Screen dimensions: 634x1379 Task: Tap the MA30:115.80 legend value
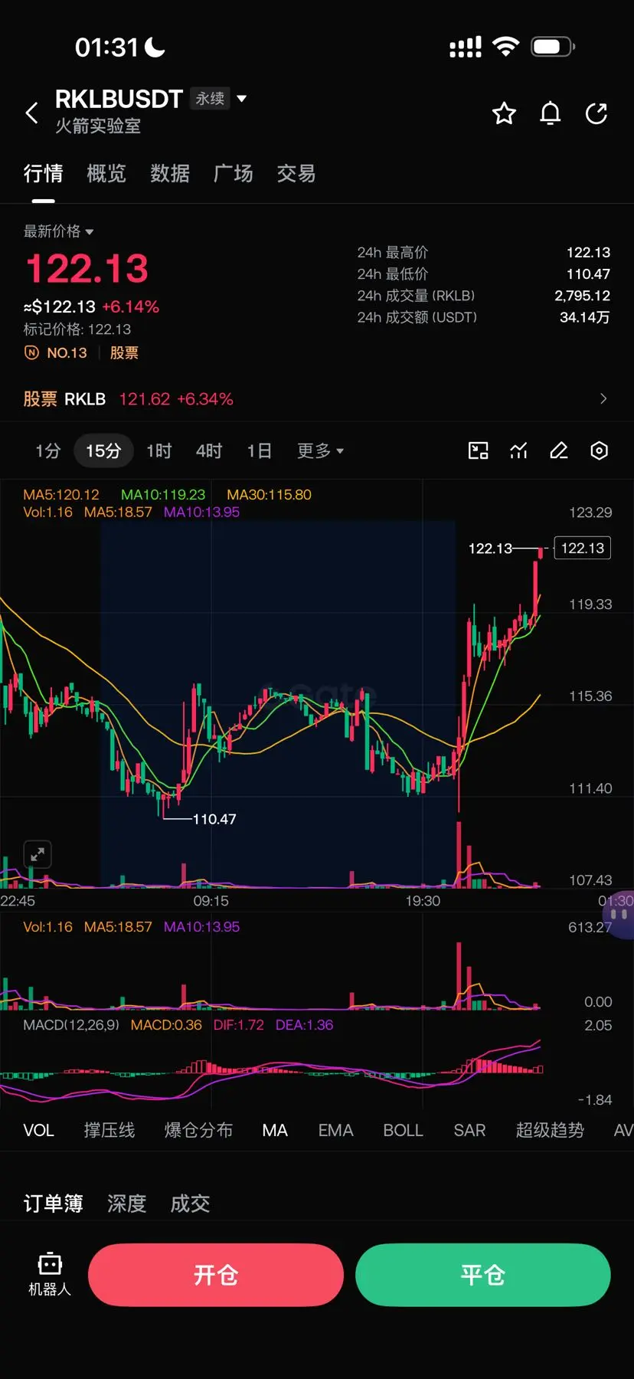[x=269, y=494]
